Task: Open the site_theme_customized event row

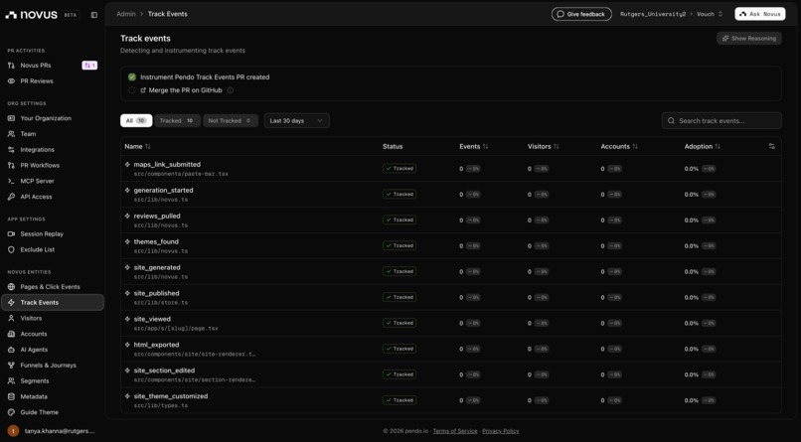Action: click(450, 400)
